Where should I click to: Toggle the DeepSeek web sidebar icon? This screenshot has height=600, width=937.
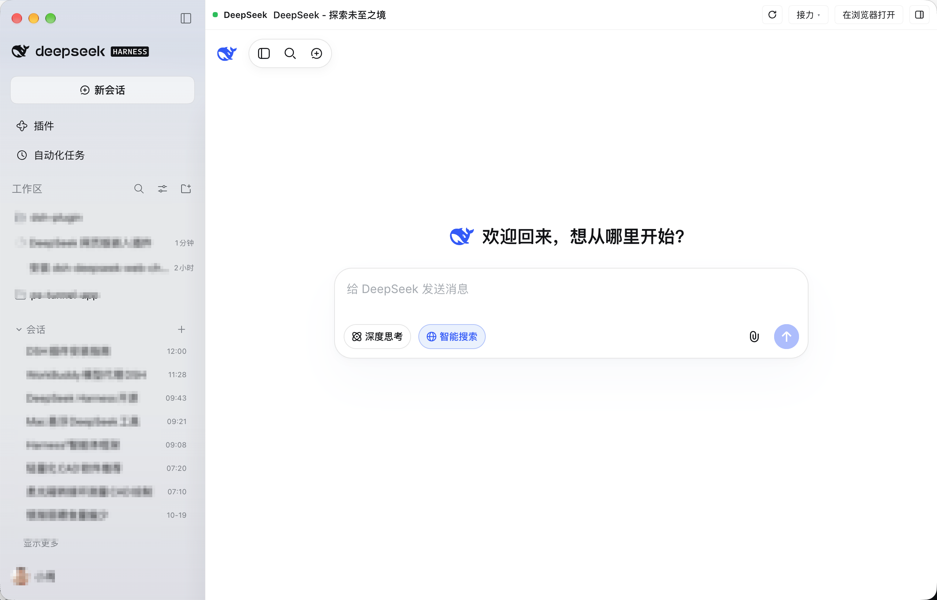coord(264,53)
